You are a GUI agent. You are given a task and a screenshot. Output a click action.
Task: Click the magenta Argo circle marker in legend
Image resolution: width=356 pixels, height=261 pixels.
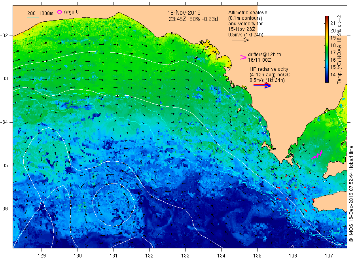coord(59,12)
